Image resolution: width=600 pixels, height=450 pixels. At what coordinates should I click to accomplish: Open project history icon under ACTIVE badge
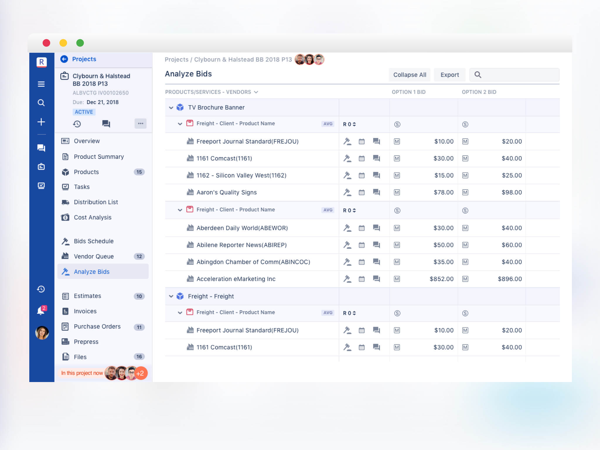[77, 124]
